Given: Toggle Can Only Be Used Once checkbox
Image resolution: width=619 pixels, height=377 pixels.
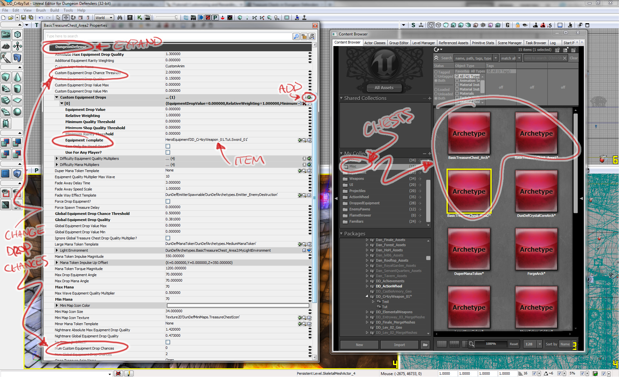Looking at the screenshot, I should [x=168, y=146].
